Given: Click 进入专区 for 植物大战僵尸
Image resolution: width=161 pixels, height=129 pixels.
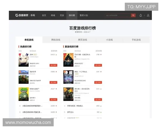Looking at the screenshot, I should point(53,100).
